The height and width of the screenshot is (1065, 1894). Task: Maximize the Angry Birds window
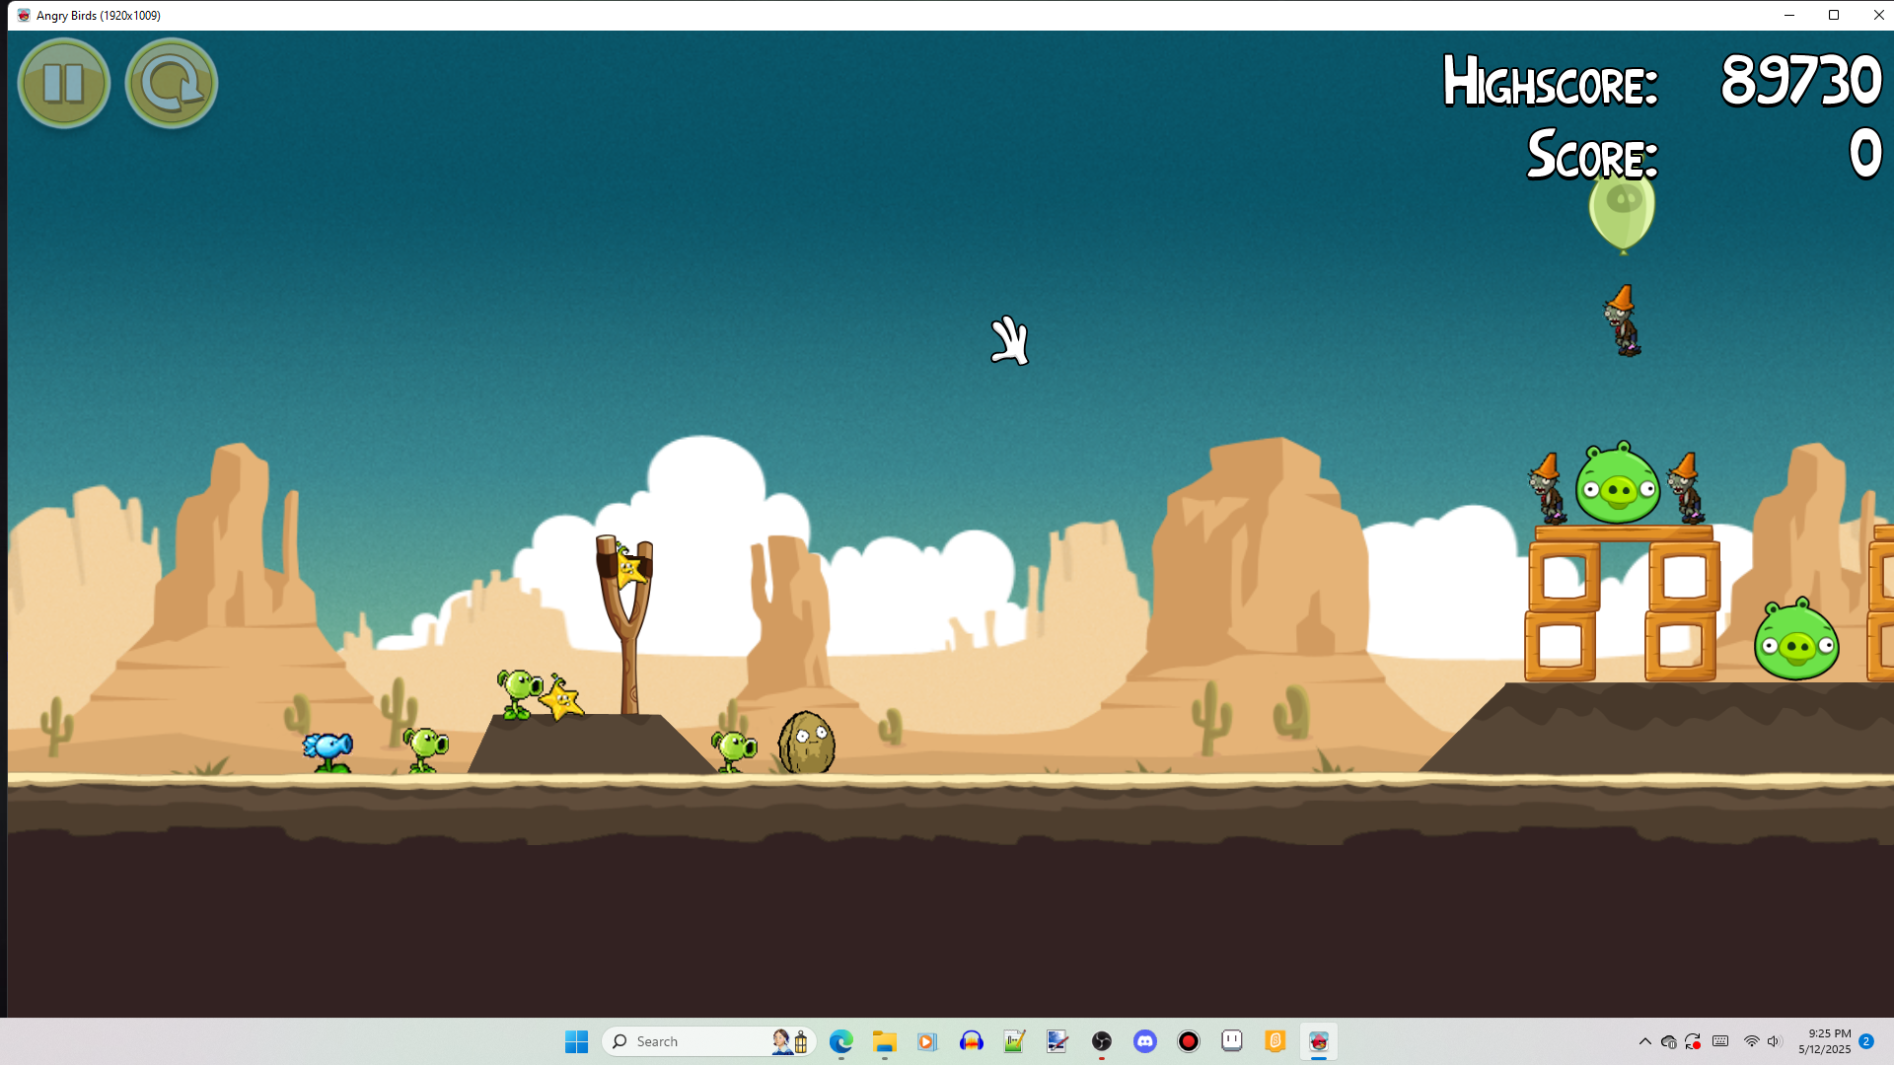(1834, 15)
